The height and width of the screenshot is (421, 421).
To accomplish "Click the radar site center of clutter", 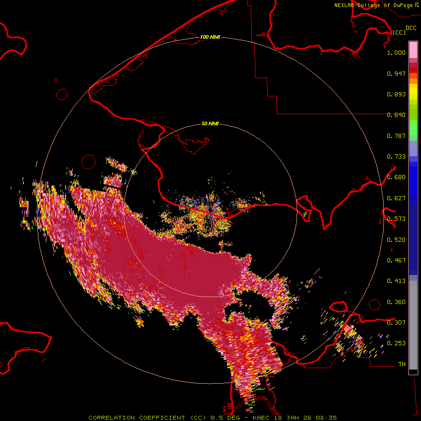I will (211, 210).
